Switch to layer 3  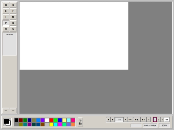point(162,120)
